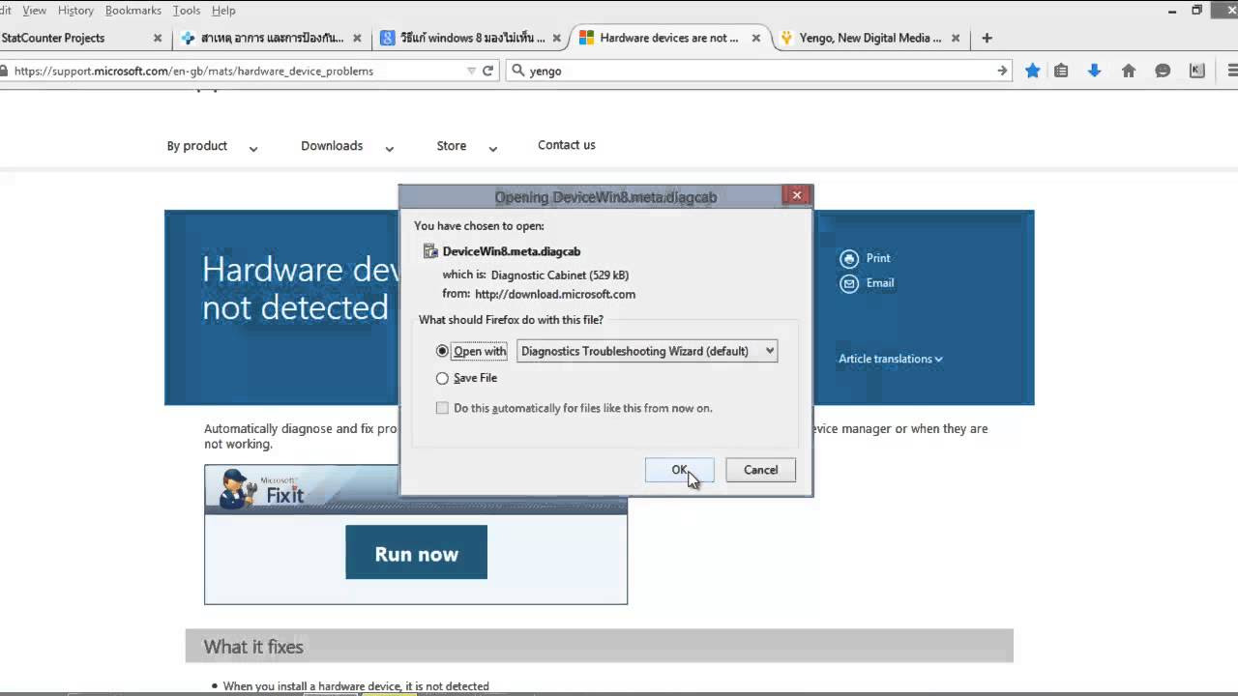Select the Open with radio button
This screenshot has height=696, width=1238.
click(442, 351)
